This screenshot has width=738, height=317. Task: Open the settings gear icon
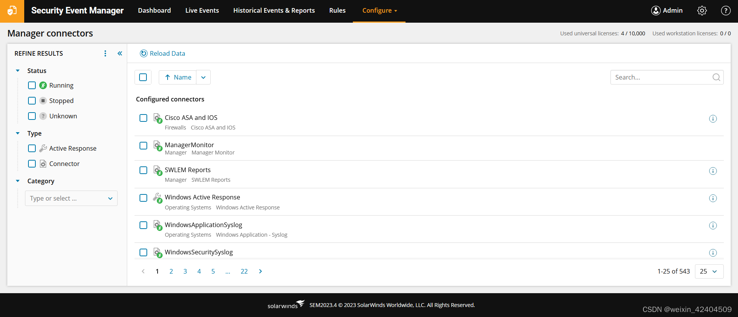click(x=702, y=11)
